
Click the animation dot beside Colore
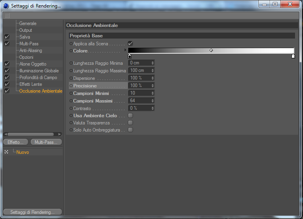(71, 51)
